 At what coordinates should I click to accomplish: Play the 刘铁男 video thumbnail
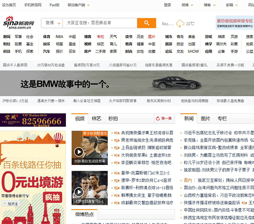90,148
